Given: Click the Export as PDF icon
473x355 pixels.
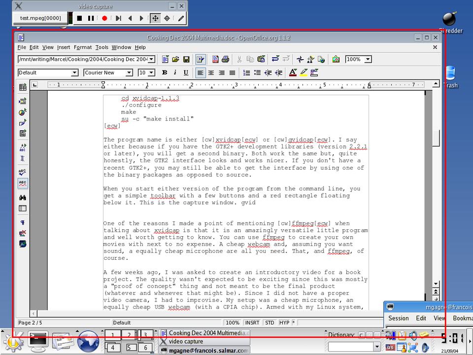Looking at the screenshot, I should (215, 59).
